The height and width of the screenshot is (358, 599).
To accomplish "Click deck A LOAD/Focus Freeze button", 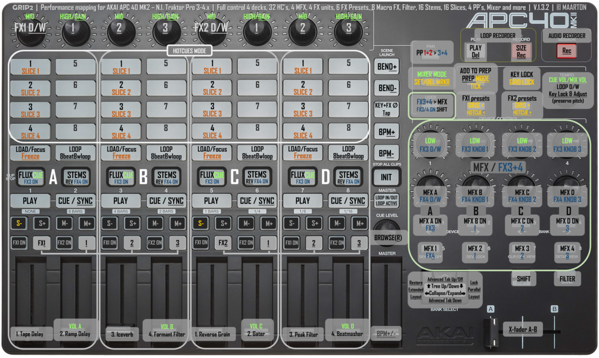I will point(30,152).
